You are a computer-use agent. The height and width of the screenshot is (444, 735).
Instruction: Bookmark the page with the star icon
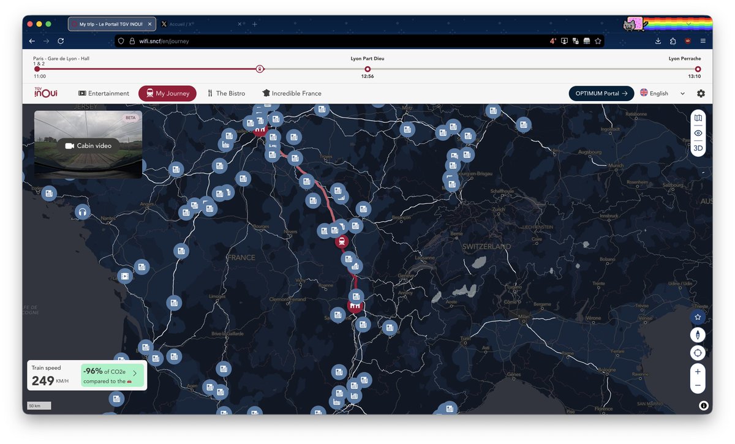(598, 41)
